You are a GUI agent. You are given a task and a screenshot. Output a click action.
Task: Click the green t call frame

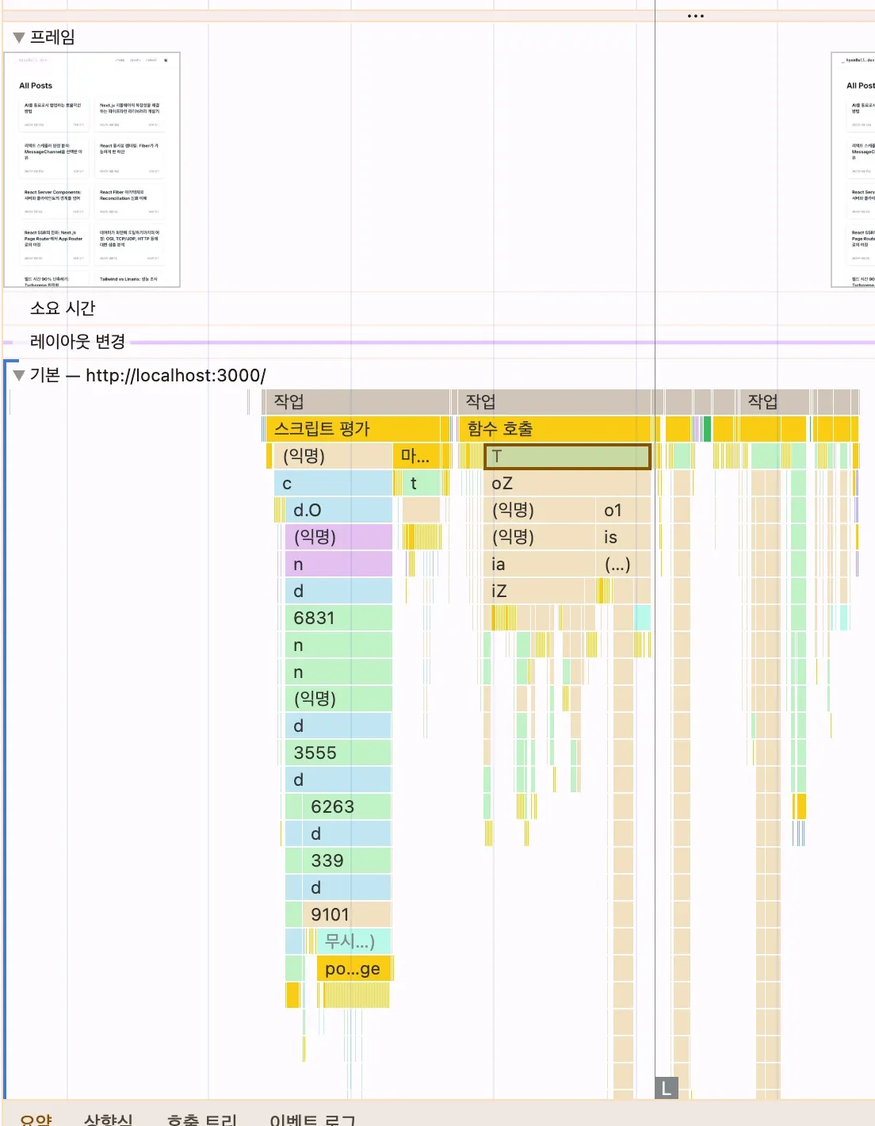click(x=421, y=483)
